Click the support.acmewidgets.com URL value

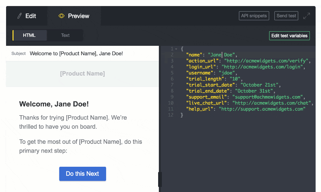[x=262, y=109]
